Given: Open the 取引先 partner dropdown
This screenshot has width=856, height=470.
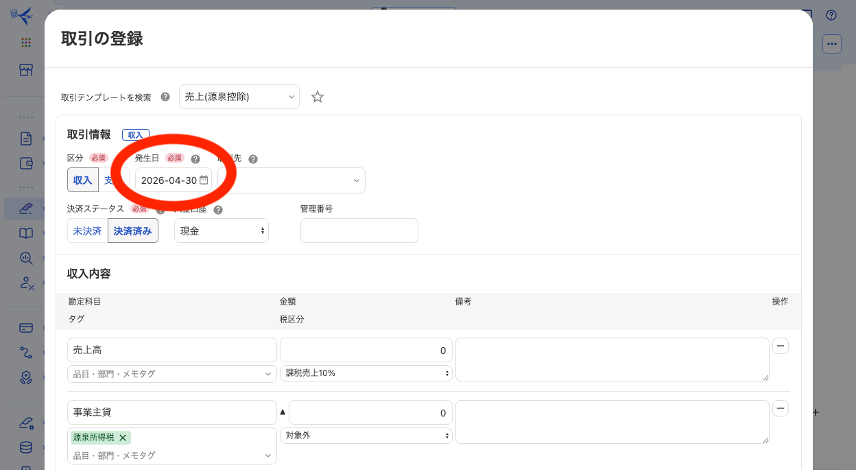Looking at the screenshot, I should tap(292, 180).
